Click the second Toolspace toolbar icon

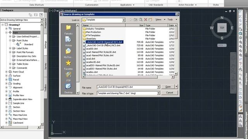[x=36, y=15]
